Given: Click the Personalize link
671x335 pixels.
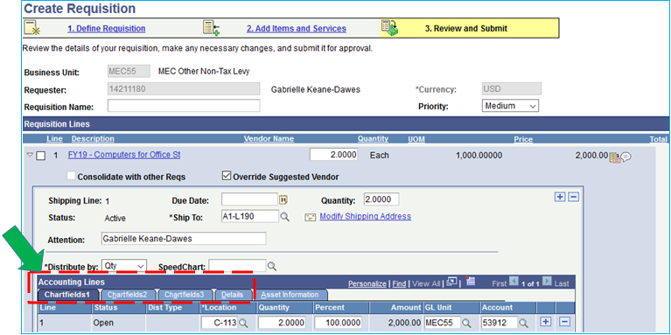Looking at the screenshot, I should point(367,283).
